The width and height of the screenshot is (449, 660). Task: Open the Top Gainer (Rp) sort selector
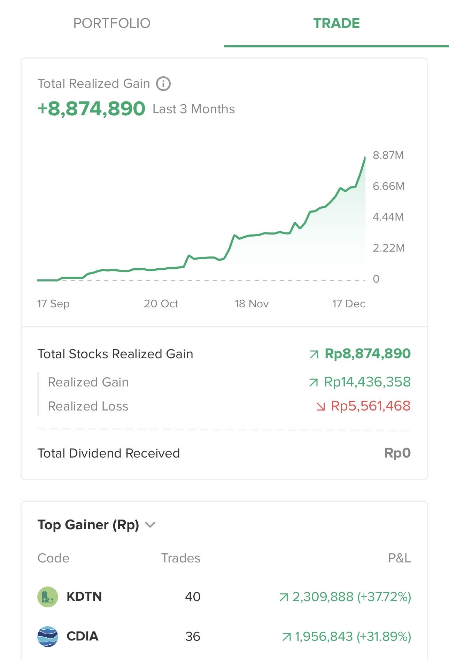pos(88,525)
